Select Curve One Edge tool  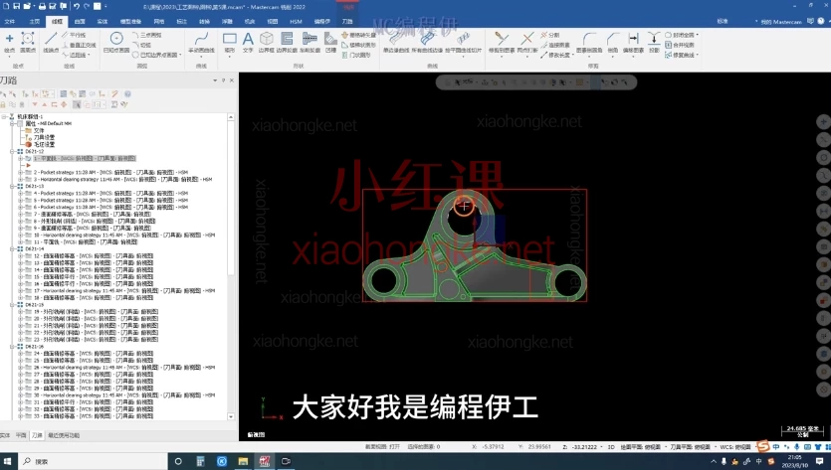[x=396, y=43]
